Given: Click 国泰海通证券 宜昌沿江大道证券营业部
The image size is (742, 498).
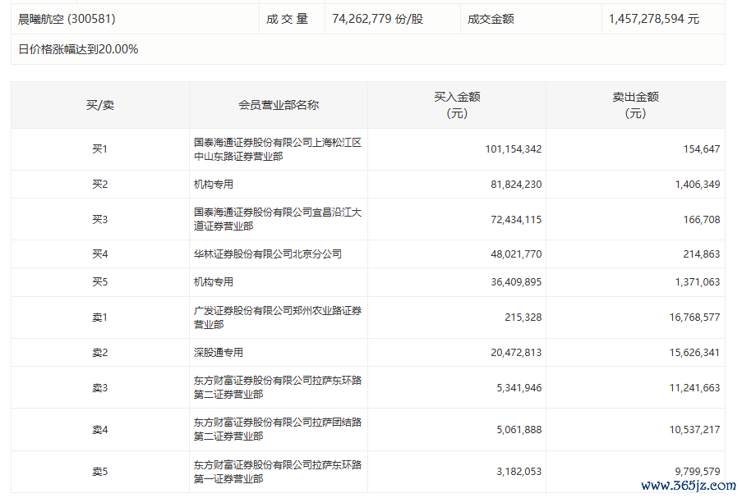Looking at the screenshot, I should pyautogui.click(x=277, y=219).
